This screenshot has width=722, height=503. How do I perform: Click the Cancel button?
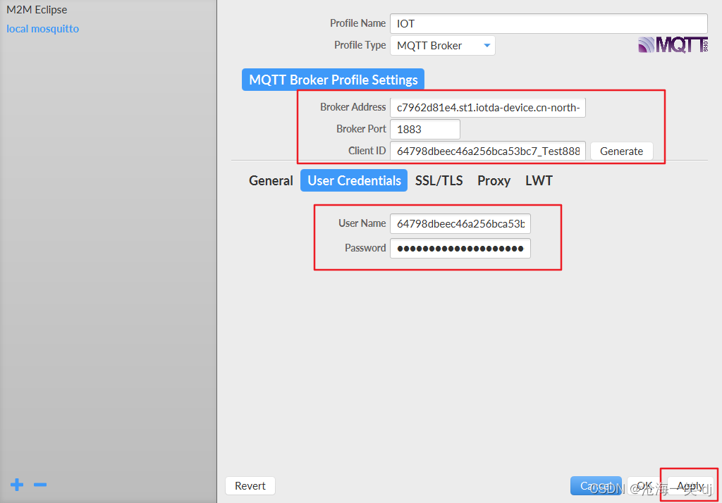coord(596,486)
